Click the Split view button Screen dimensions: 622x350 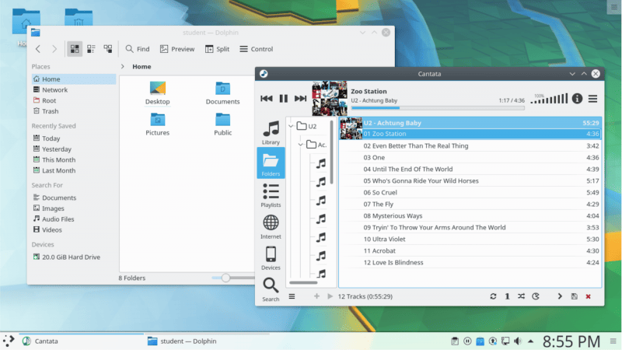tap(217, 49)
